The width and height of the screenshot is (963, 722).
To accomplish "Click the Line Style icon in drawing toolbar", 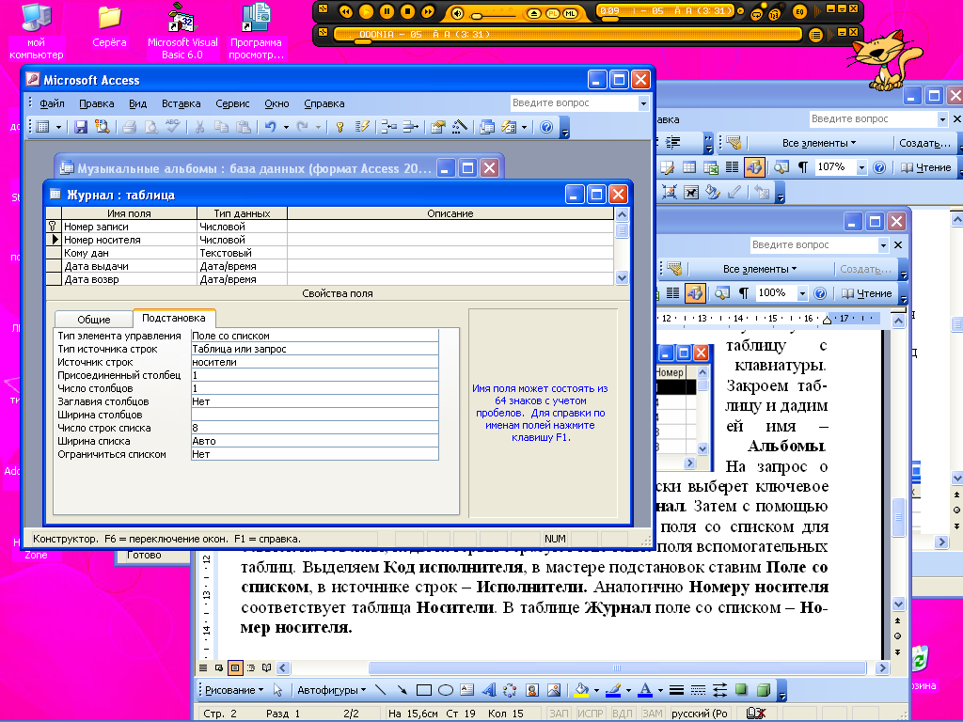I will click(676, 690).
